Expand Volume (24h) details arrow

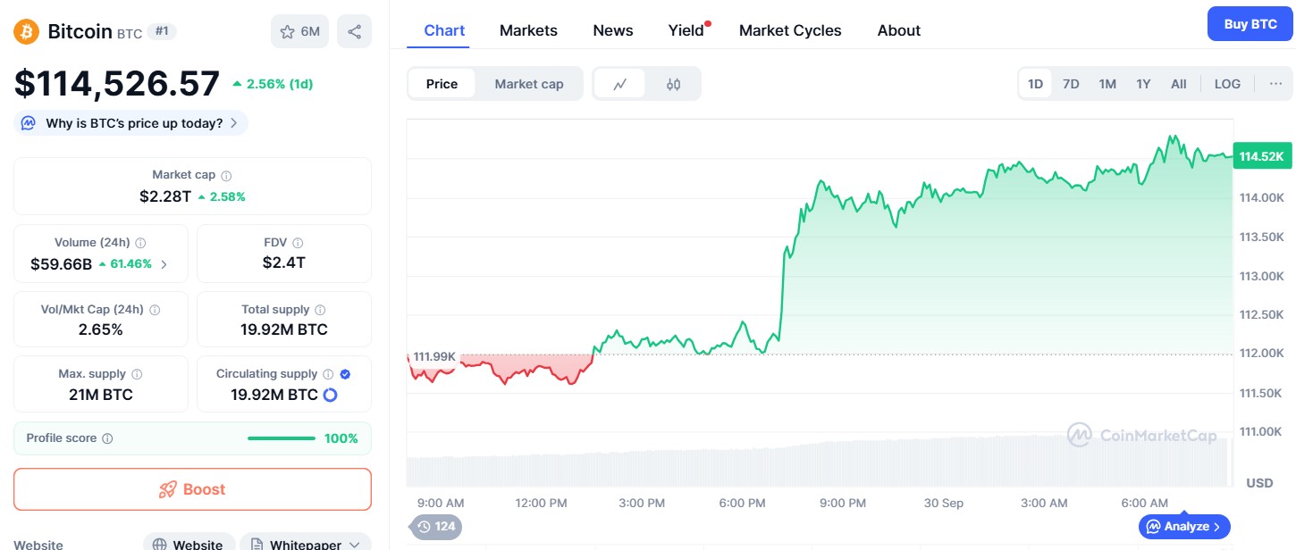164,264
